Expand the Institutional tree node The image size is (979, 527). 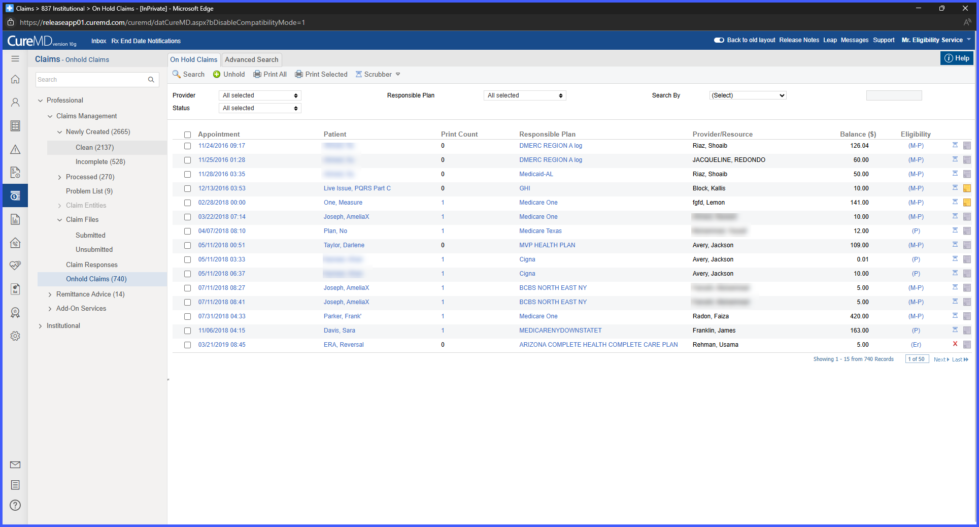click(41, 326)
